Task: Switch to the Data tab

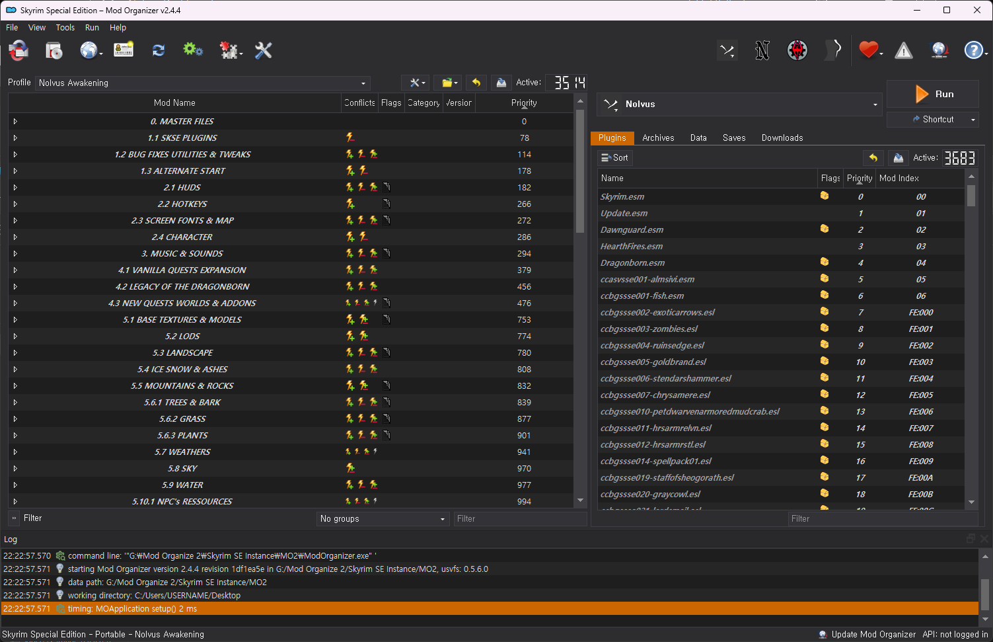Action: (698, 138)
